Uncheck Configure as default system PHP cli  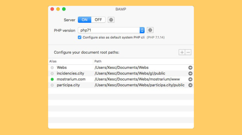(80, 37)
